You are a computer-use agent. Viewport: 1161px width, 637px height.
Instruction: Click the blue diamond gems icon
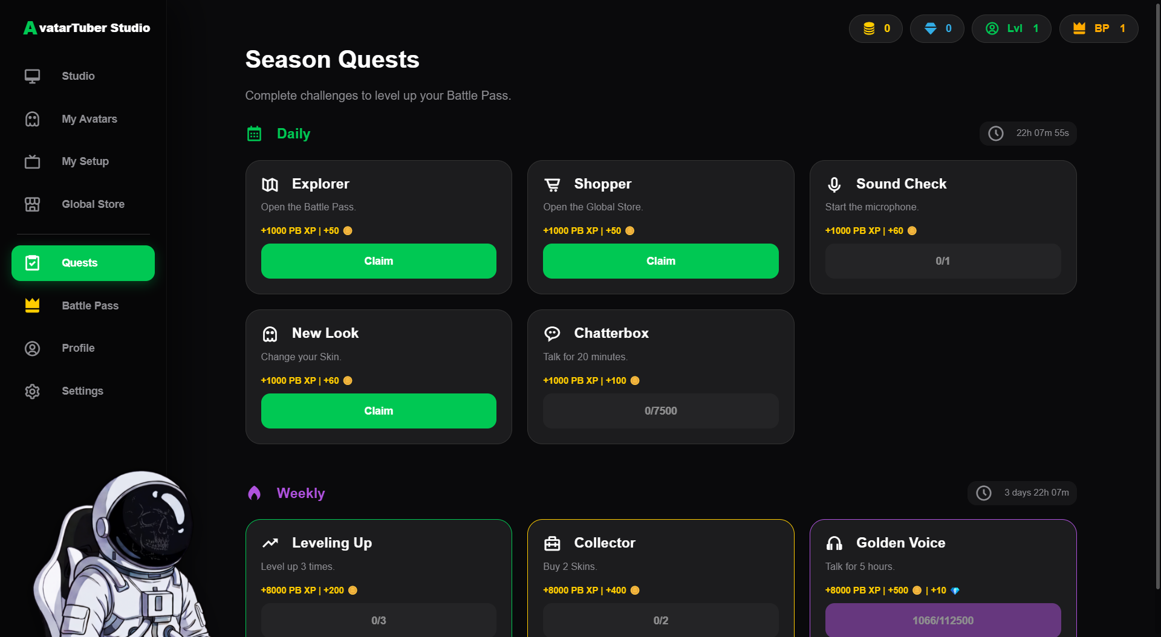coord(931,28)
